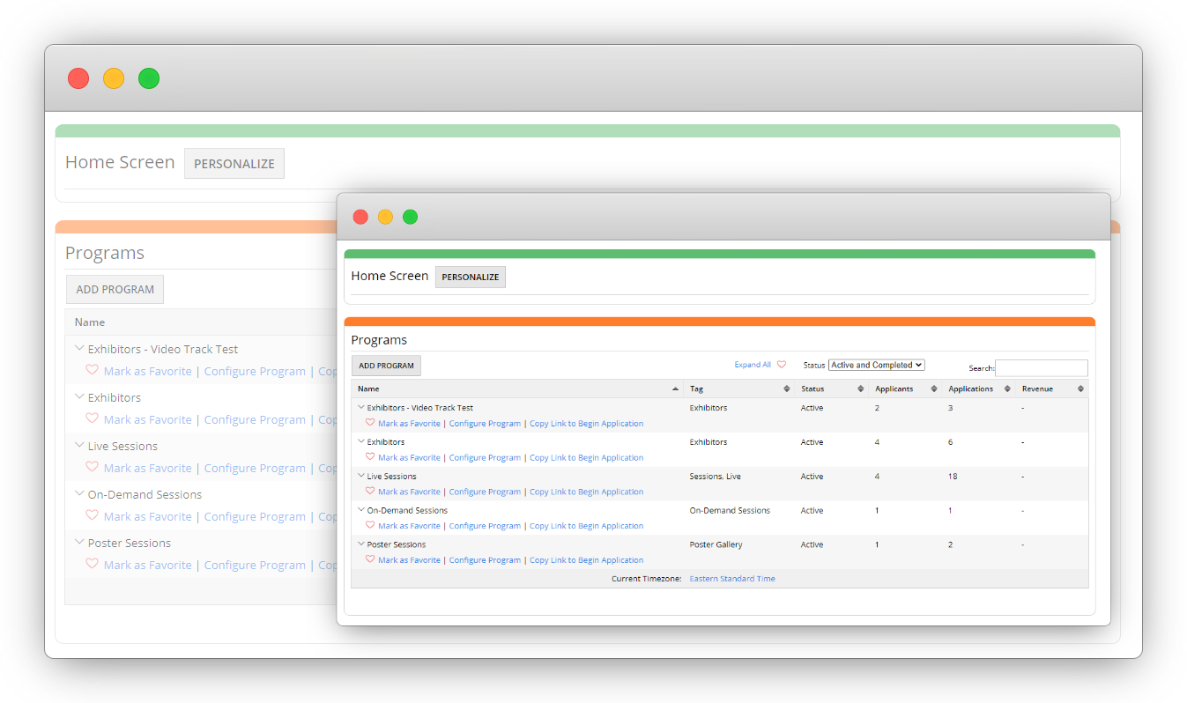Click the PERSONALIZE button
The image size is (1187, 703).
tap(470, 277)
